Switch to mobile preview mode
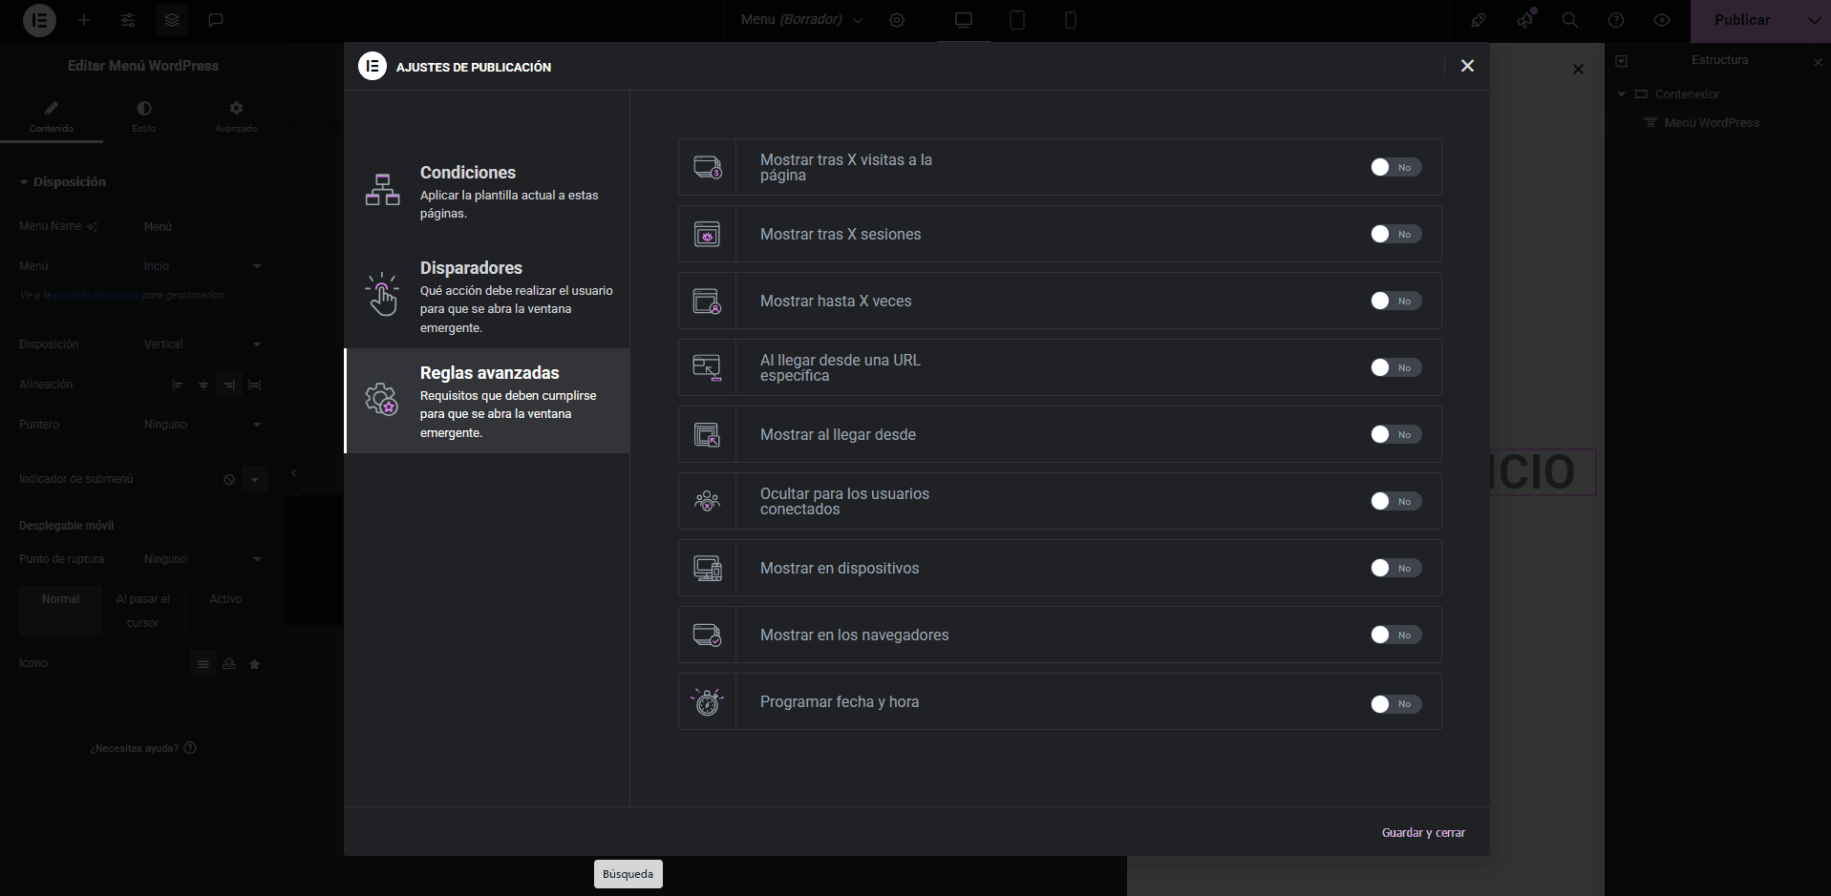 pyautogui.click(x=1071, y=20)
